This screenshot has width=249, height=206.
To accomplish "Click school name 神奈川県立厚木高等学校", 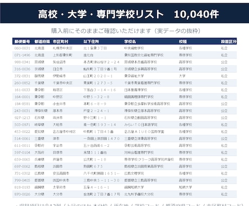I will tap(142, 111).
